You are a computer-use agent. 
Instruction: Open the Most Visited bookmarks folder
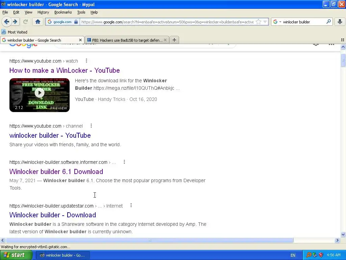[14, 32]
